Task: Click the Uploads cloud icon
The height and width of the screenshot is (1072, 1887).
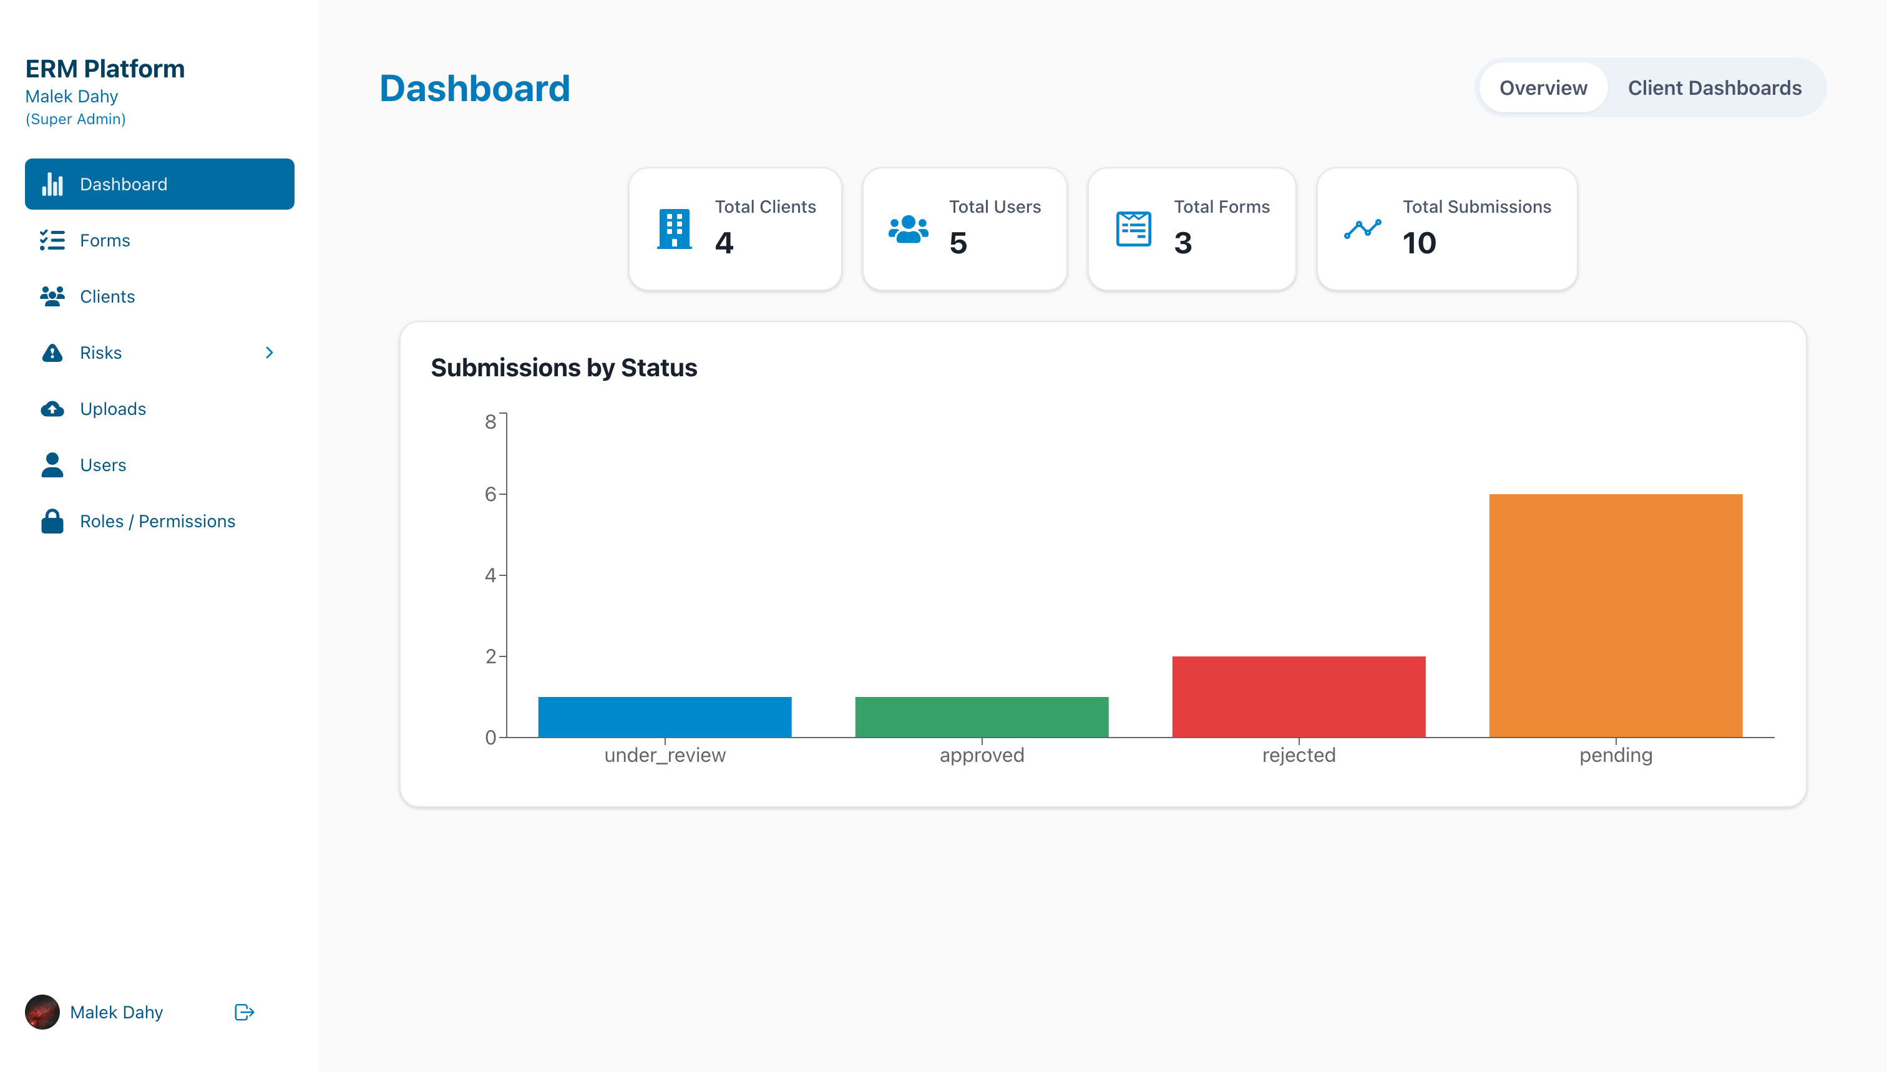Action: coord(52,409)
